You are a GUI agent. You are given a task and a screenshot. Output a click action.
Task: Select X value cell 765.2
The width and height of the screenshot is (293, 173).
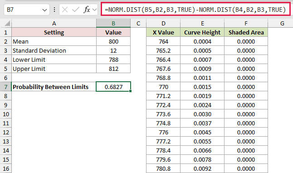(x=163, y=50)
